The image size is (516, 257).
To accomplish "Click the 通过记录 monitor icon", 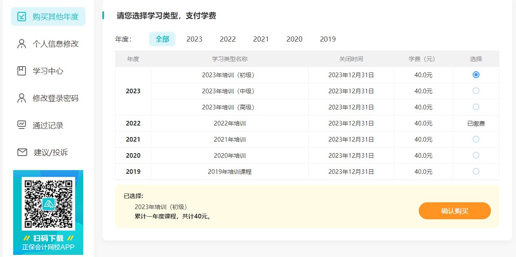I will [x=22, y=125].
